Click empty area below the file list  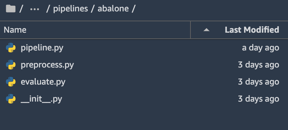tap(144, 118)
